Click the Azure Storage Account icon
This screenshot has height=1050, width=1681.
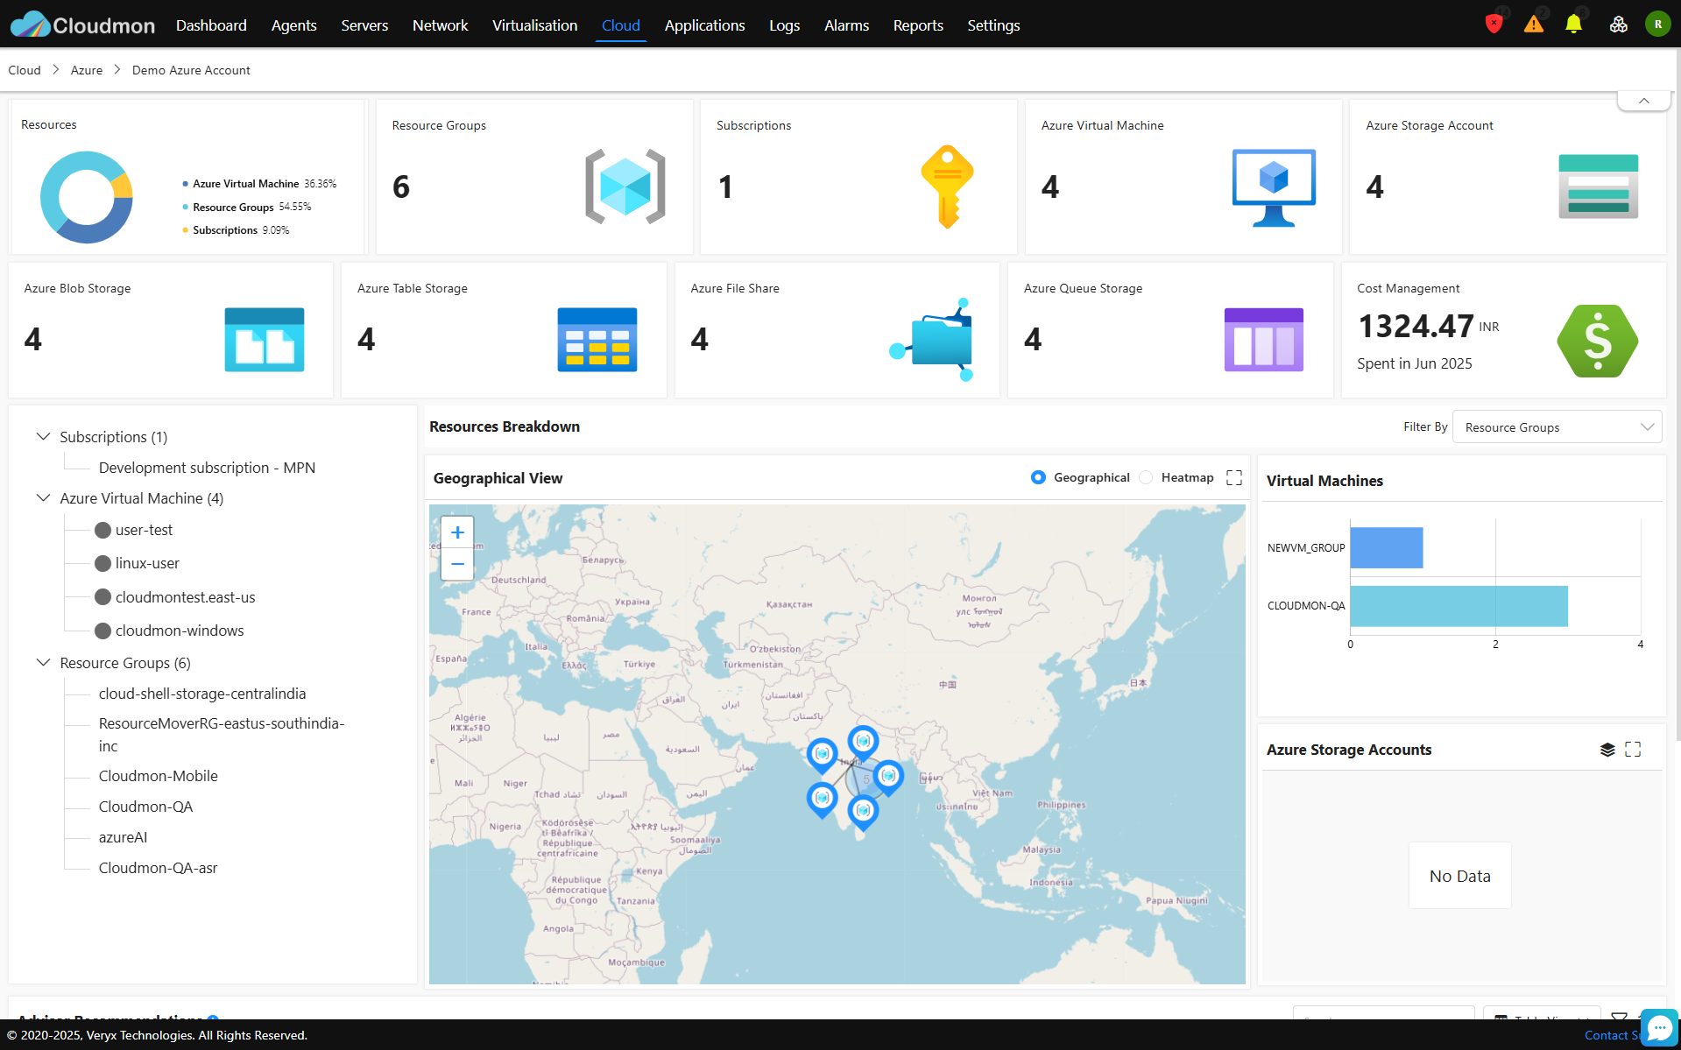[1598, 187]
